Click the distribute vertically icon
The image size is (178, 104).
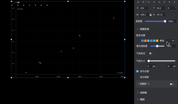143,2
